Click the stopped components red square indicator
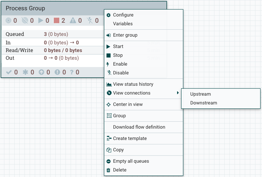 (x=56, y=21)
